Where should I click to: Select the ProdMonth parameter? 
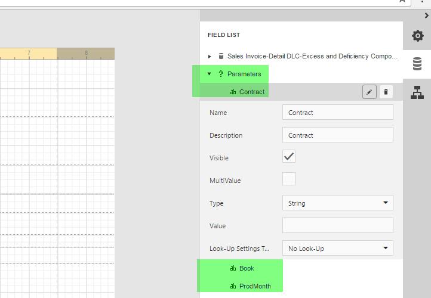point(254,286)
